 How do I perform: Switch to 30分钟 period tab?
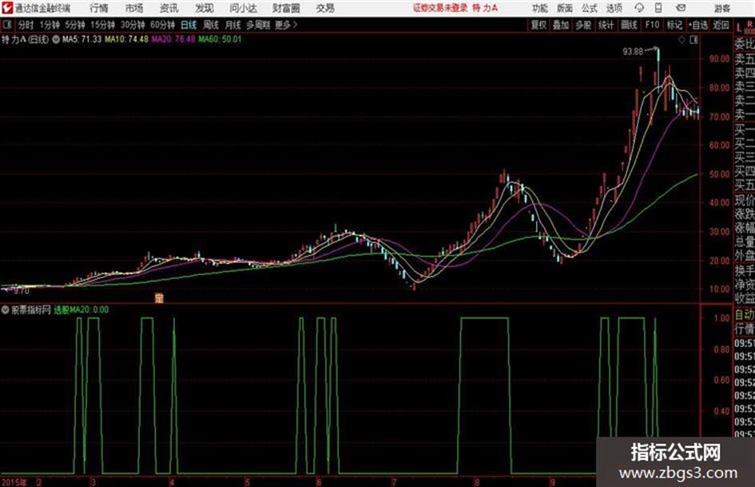(x=133, y=25)
